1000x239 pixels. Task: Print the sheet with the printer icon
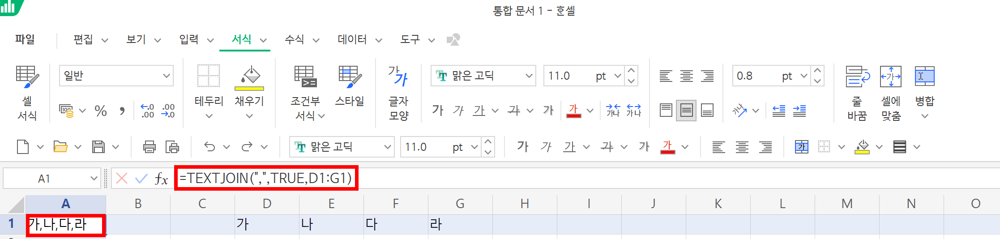pos(150,147)
